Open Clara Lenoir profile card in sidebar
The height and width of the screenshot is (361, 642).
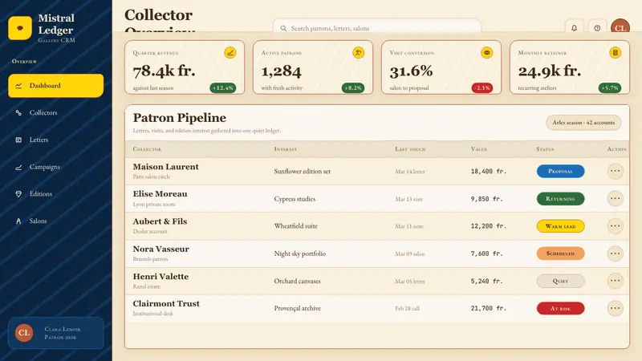pos(55,333)
